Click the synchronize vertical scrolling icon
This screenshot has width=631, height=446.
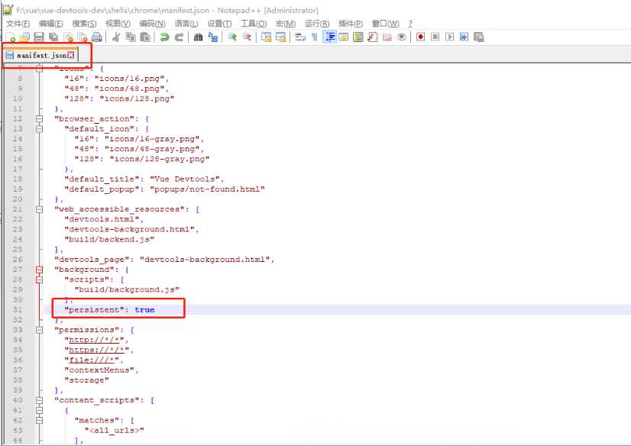tap(266, 37)
